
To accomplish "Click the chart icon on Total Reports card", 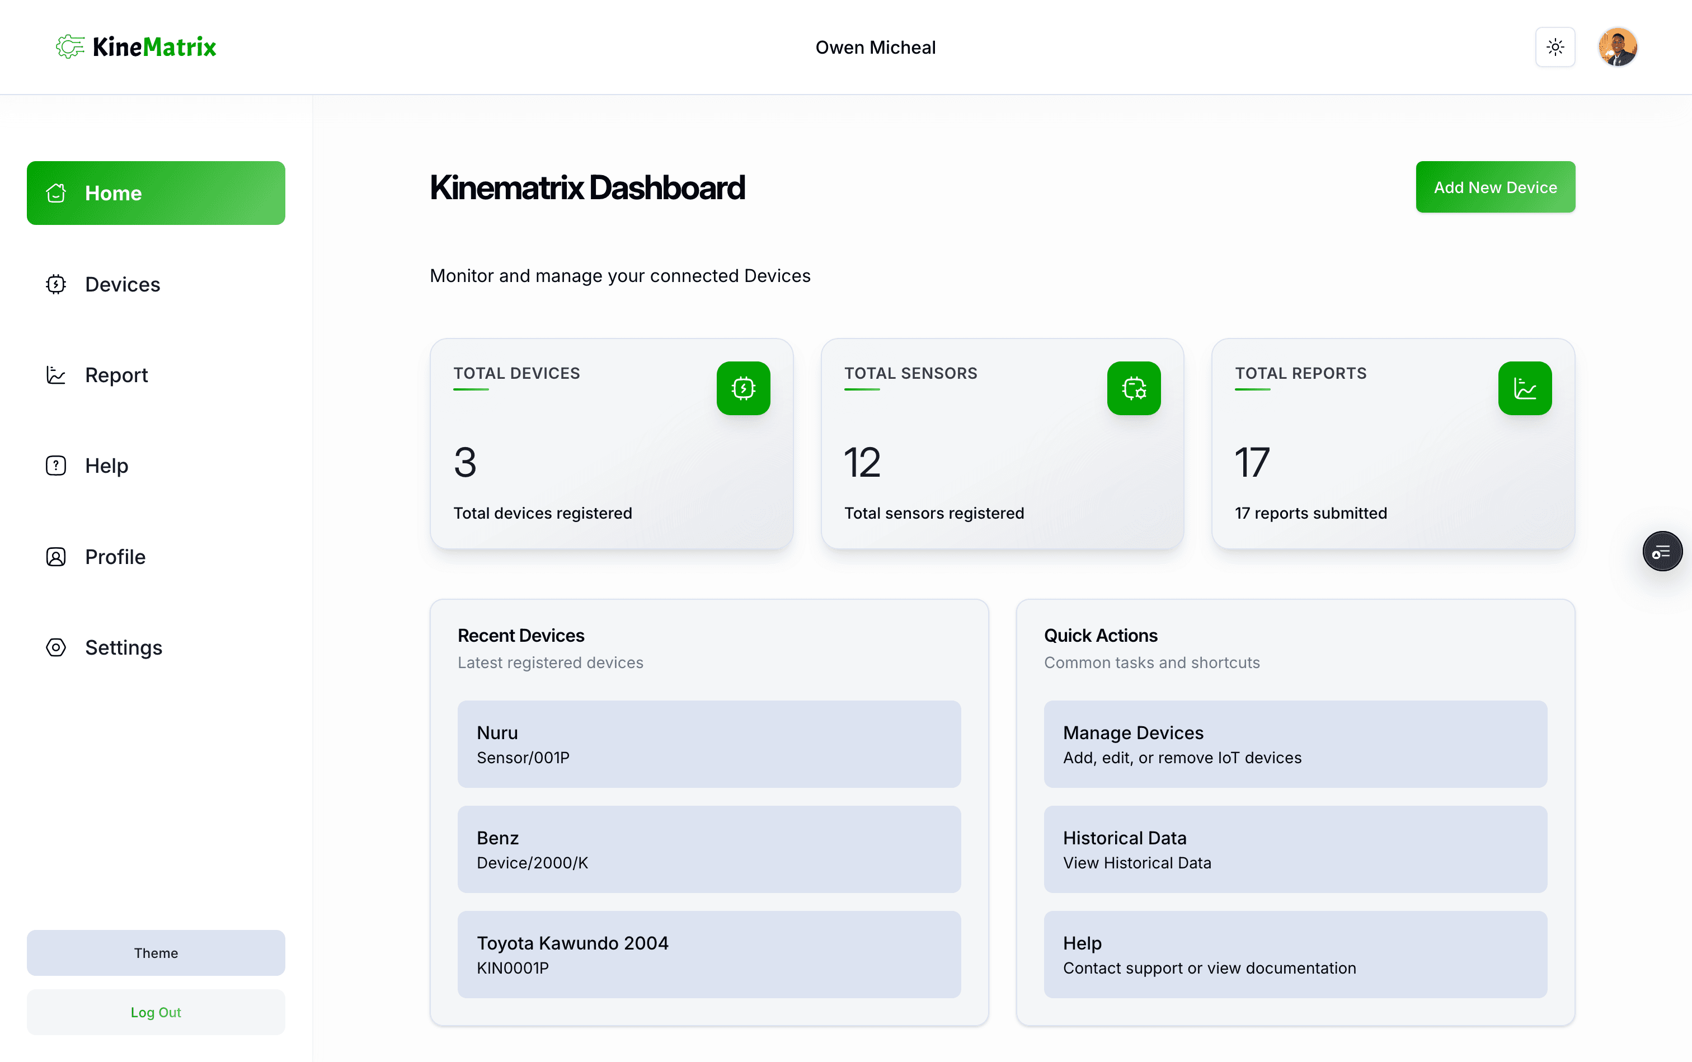I will [1524, 388].
